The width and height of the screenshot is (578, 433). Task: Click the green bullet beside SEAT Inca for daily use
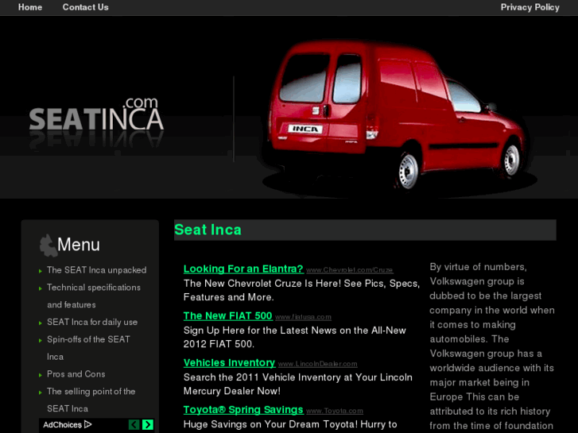41,323
